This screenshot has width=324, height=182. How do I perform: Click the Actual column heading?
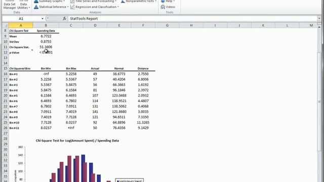tap(95, 69)
